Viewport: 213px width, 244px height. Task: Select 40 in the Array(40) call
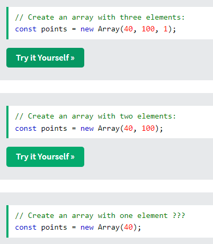click(x=128, y=228)
